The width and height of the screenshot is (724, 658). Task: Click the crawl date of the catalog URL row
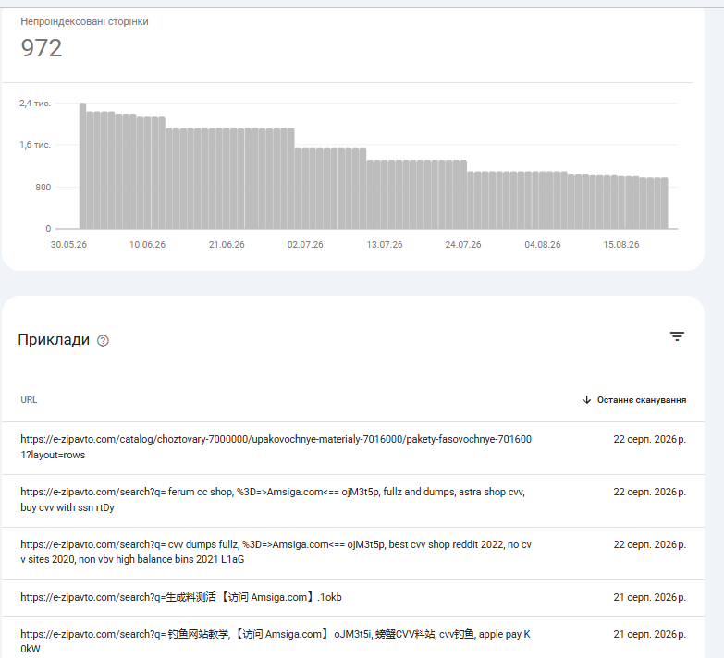tap(650, 439)
